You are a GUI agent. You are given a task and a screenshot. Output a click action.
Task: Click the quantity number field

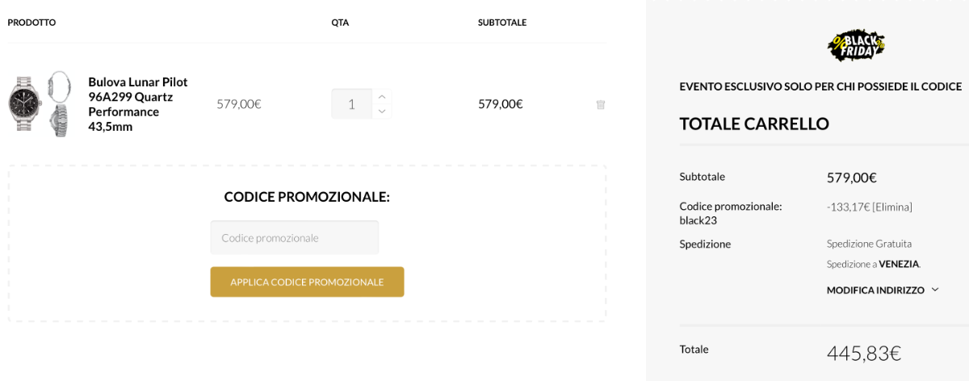(x=351, y=104)
